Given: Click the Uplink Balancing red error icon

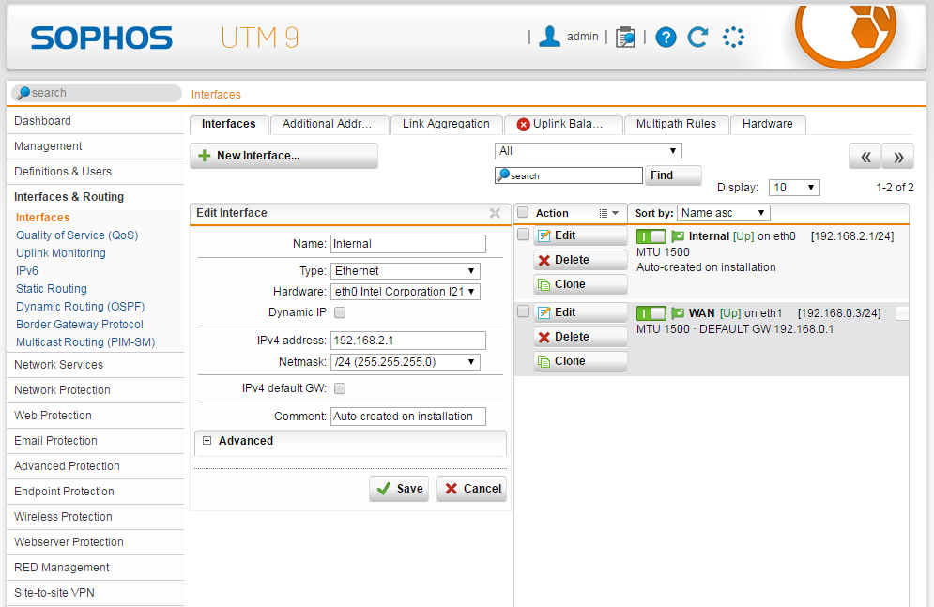Looking at the screenshot, I should point(523,125).
